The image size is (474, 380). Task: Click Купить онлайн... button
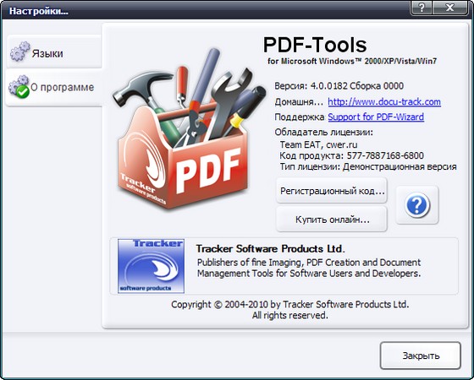coord(332,220)
